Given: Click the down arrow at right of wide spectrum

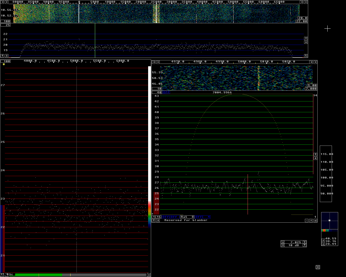Looking at the screenshot, I should (306, 42).
